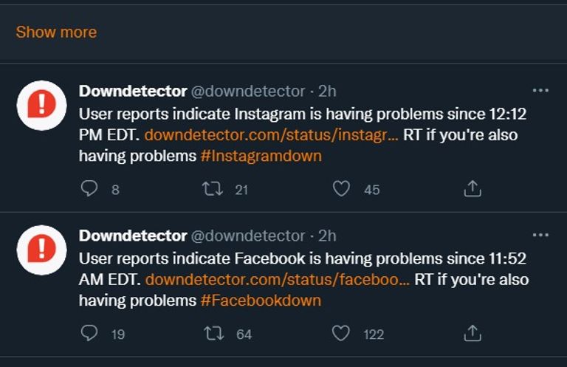Click Show more link
The image size is (567, 367).
point(56,32)
